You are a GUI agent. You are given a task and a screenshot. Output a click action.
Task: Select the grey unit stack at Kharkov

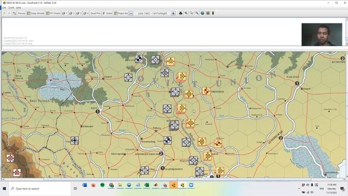pos(174,126)
